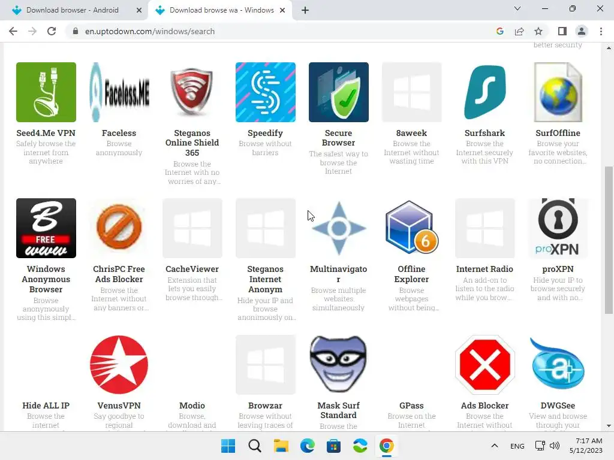Open Microsoft Store from the taskbar
Screen dimensions: 614x460
coord(333,446)
